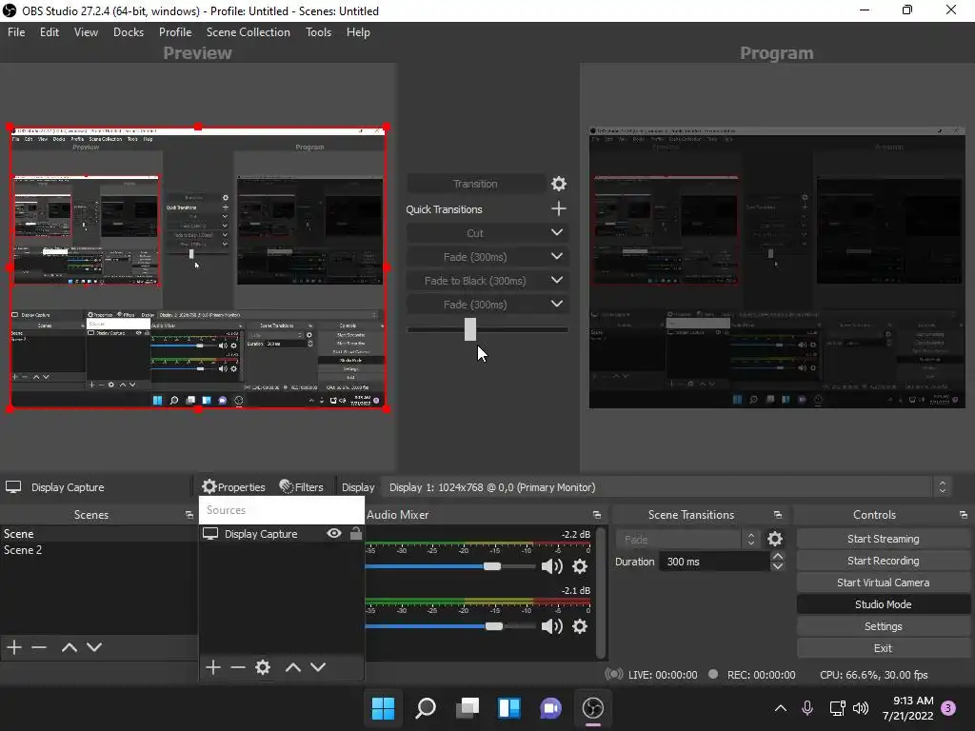Screen dimensions: 975x731
Task: Click the Transition button
Action: click(x=475, y=184)
